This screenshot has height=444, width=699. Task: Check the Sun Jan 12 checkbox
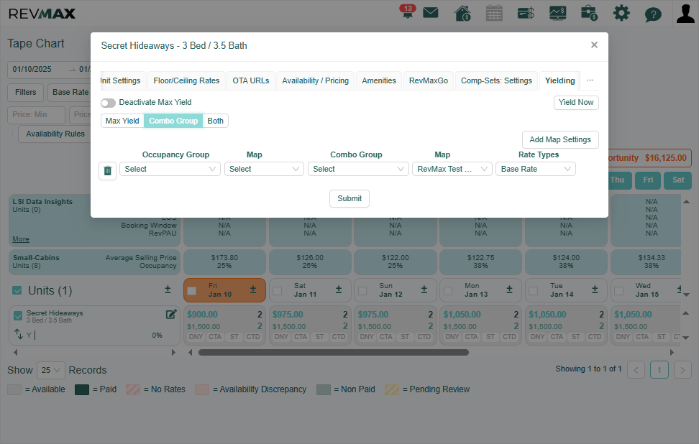(362, 291)
